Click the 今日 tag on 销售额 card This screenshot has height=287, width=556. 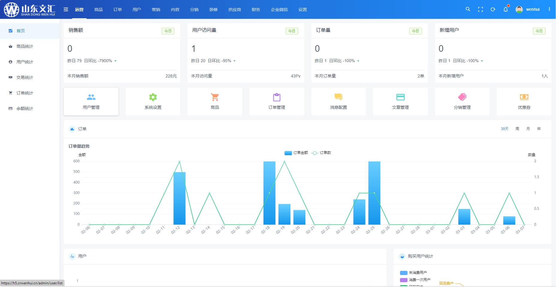[168, 31]
